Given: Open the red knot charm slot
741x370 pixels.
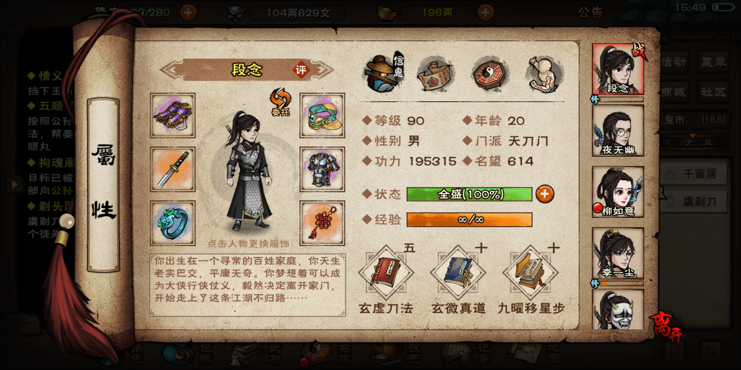Looking at the screenshot, I should pos(322,224).
